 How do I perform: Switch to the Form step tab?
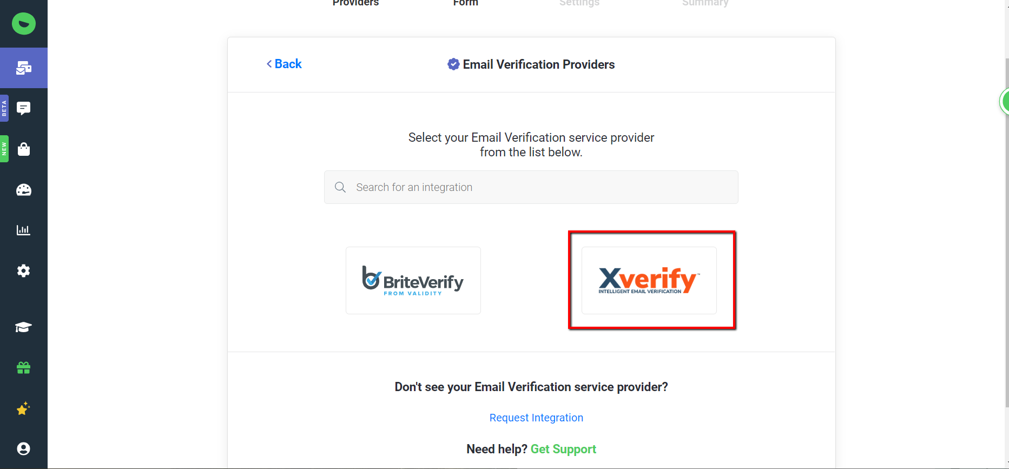[x=466, y=3]
